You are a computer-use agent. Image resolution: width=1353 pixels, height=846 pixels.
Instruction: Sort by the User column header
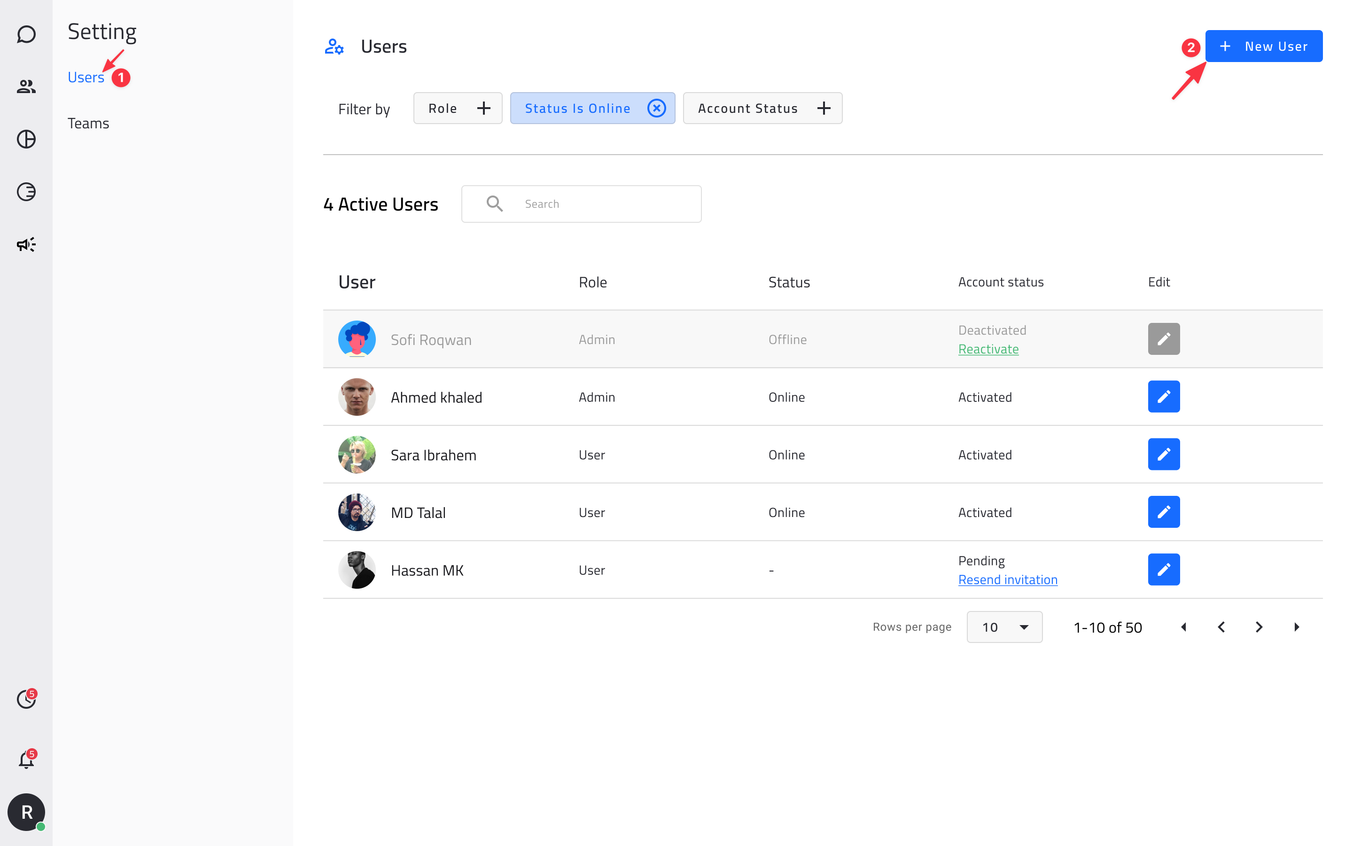(357, 282)
